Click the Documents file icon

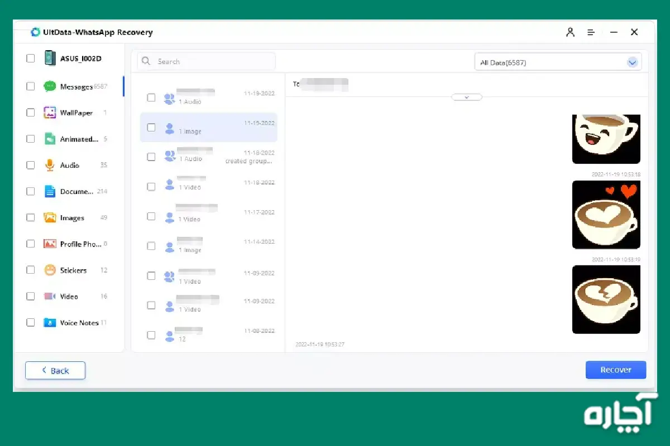50,191
